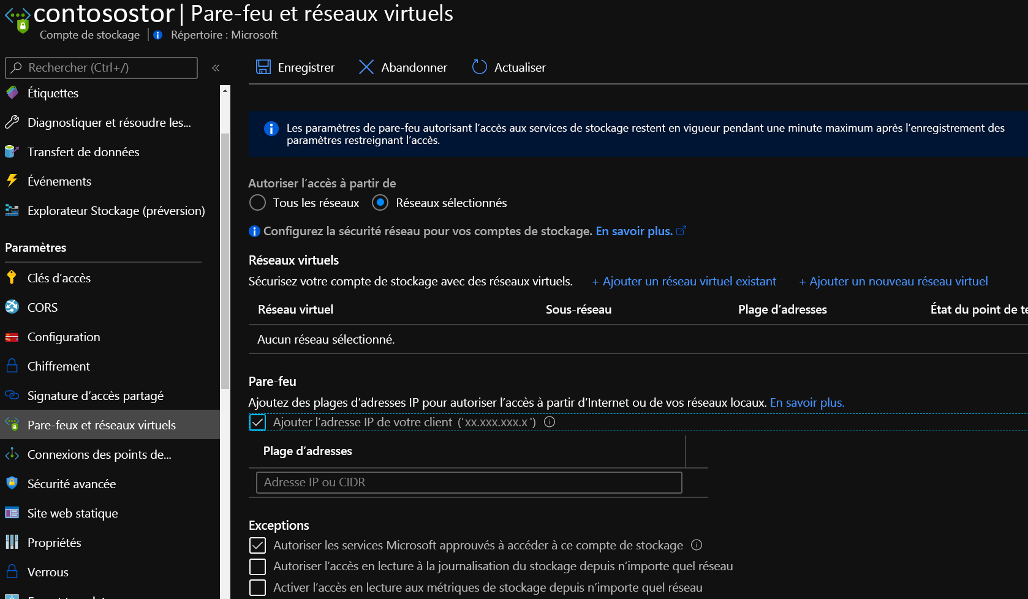Click the Site web statique icon

(x=12, y=513)
